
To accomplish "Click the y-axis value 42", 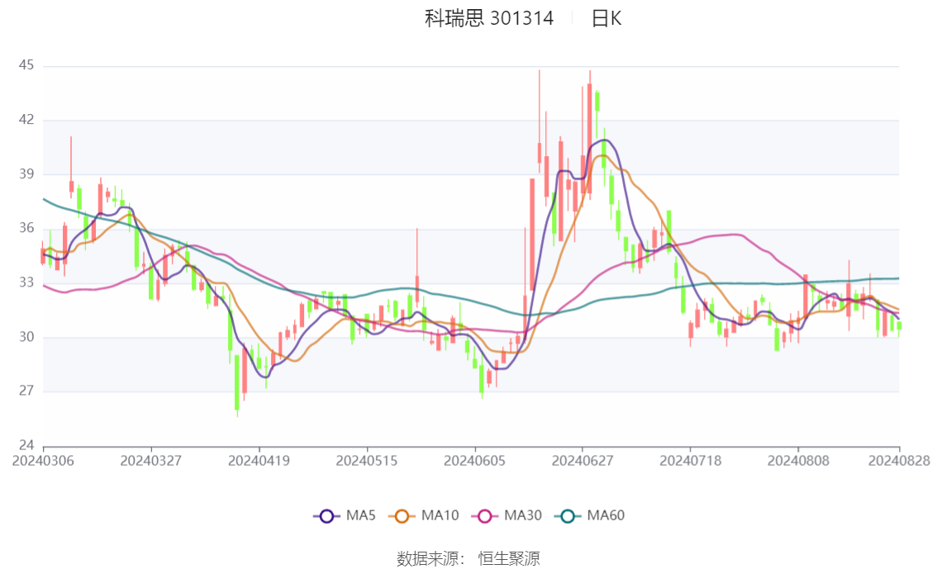I will [26, 120].
